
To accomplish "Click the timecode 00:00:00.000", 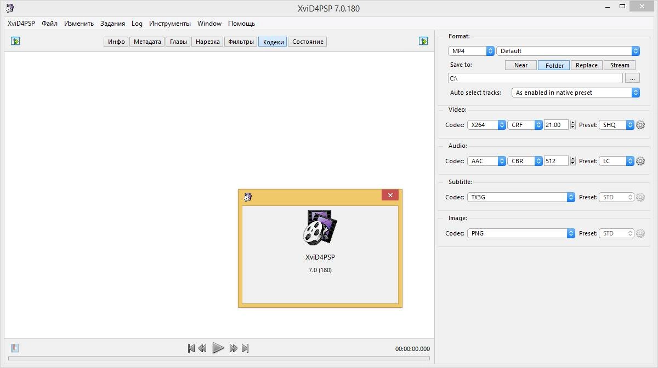I will [412, 349].
